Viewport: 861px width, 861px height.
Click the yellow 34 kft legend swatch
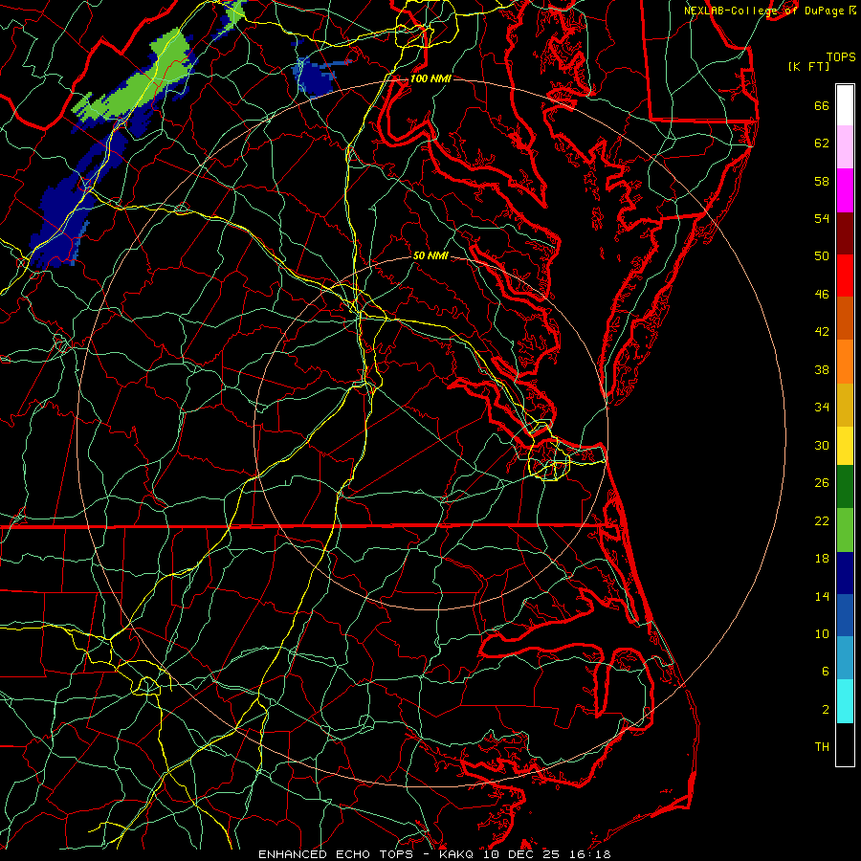pos(845,446)
